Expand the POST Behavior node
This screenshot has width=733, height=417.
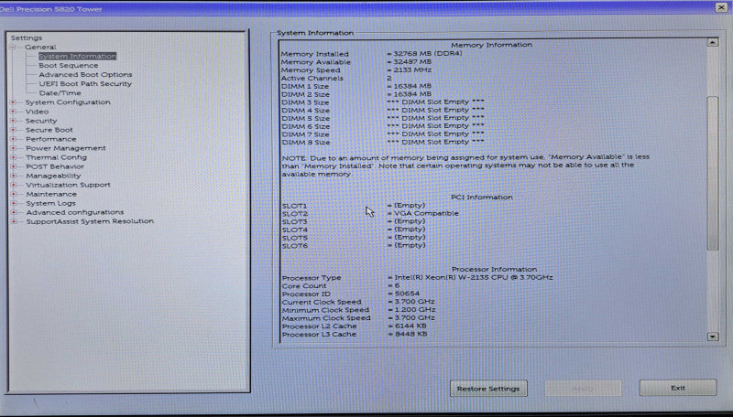click(x=13, y=166)
